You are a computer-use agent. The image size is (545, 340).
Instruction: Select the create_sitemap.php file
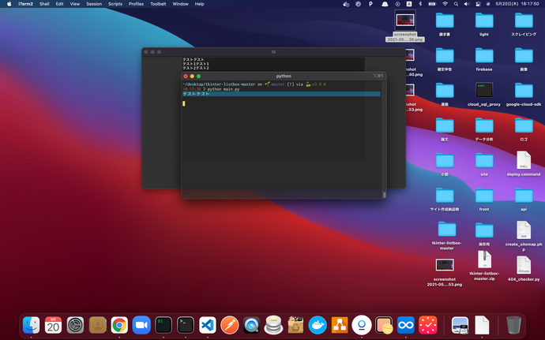click(x=524, y=236)
